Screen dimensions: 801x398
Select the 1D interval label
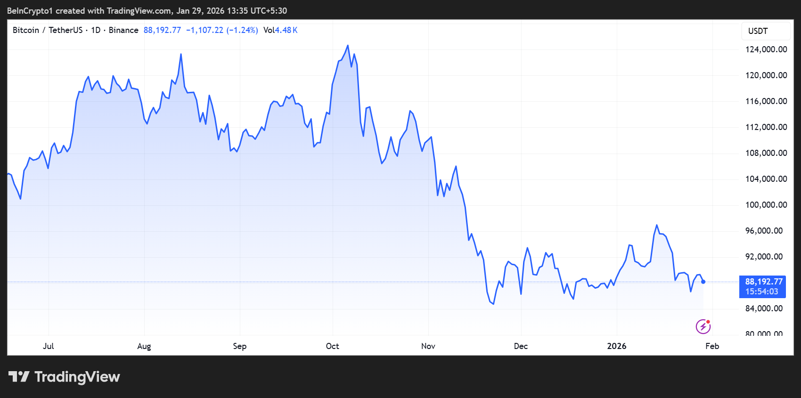pos(96,30)
